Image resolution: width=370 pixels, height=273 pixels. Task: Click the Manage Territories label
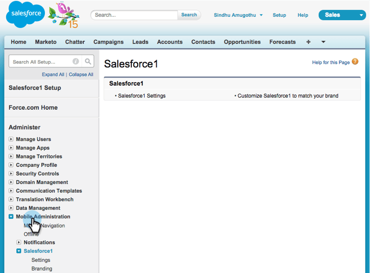pos(39,156)
